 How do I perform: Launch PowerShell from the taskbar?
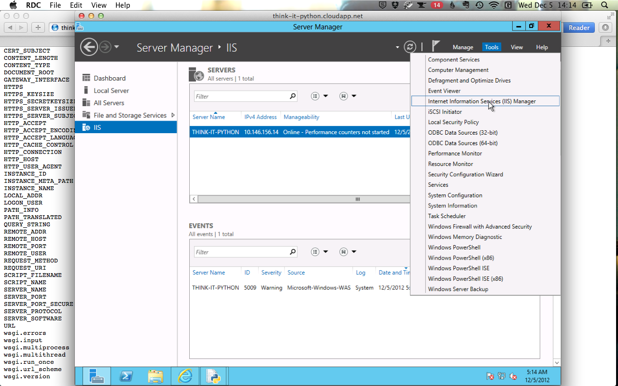pos(126,376)
